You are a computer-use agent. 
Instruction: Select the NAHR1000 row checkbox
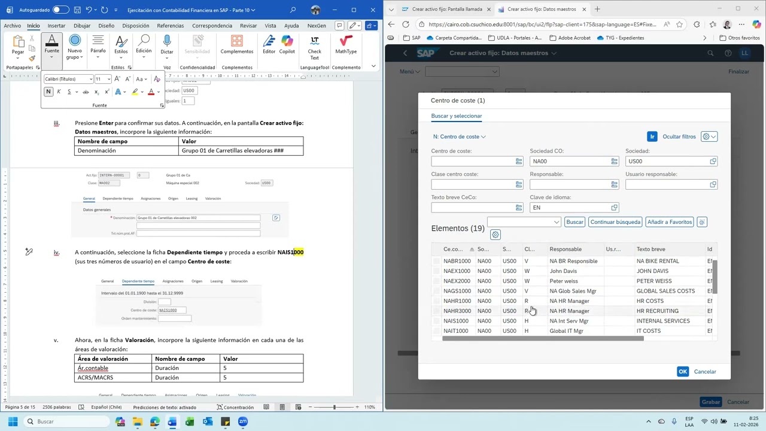436,301
